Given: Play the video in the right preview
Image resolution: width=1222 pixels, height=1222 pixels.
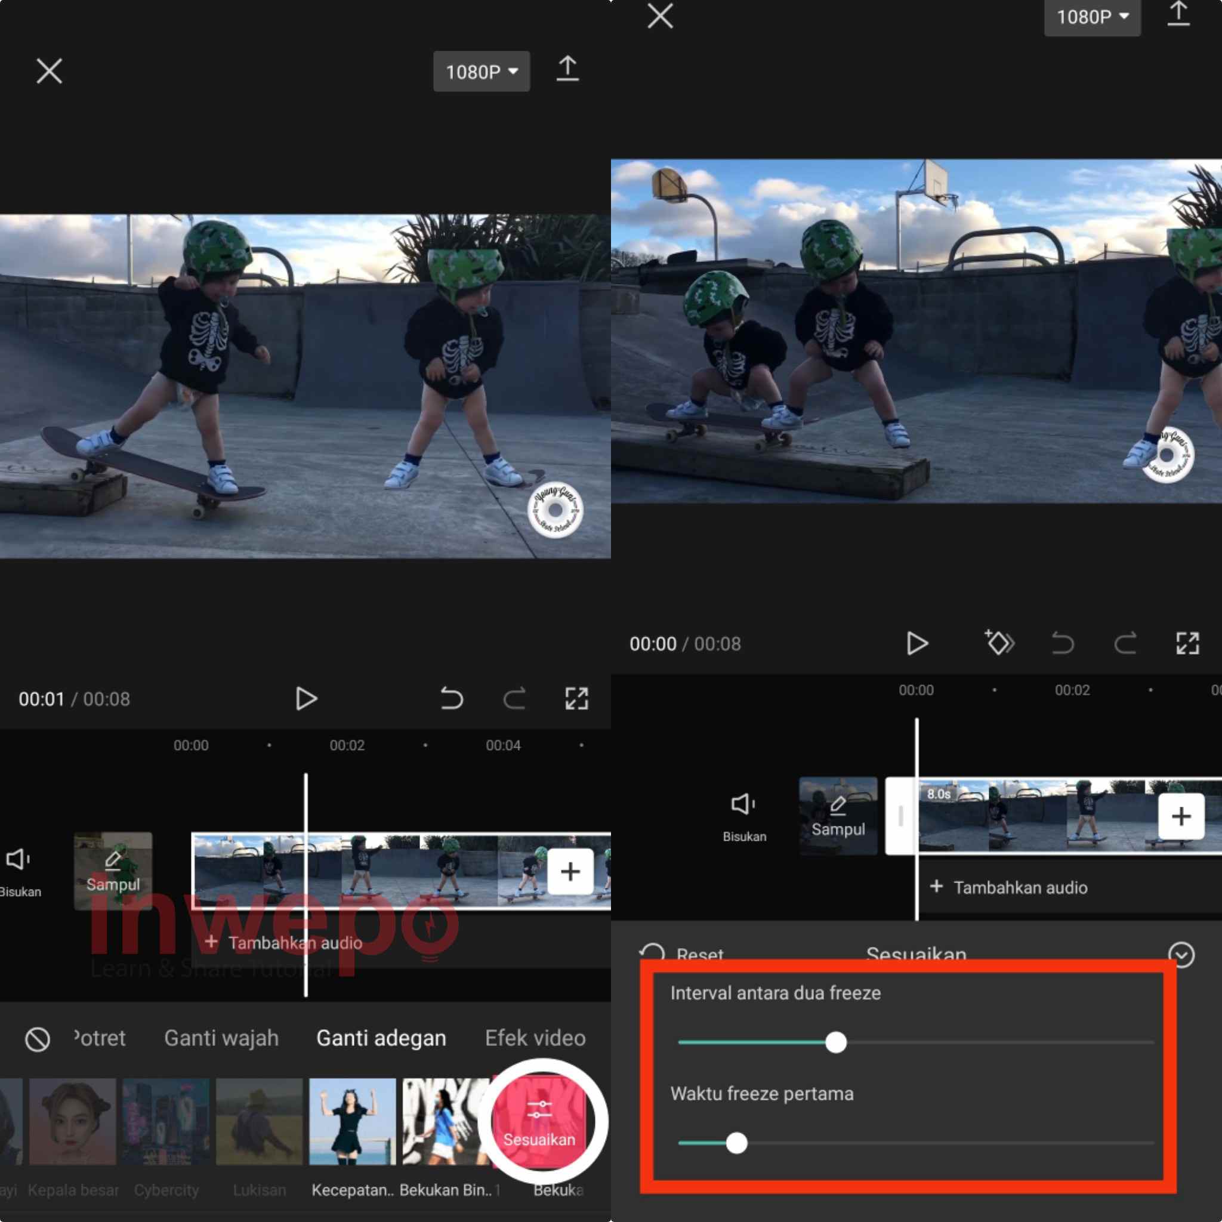Looking at the screenshot, I should [916, 643].
